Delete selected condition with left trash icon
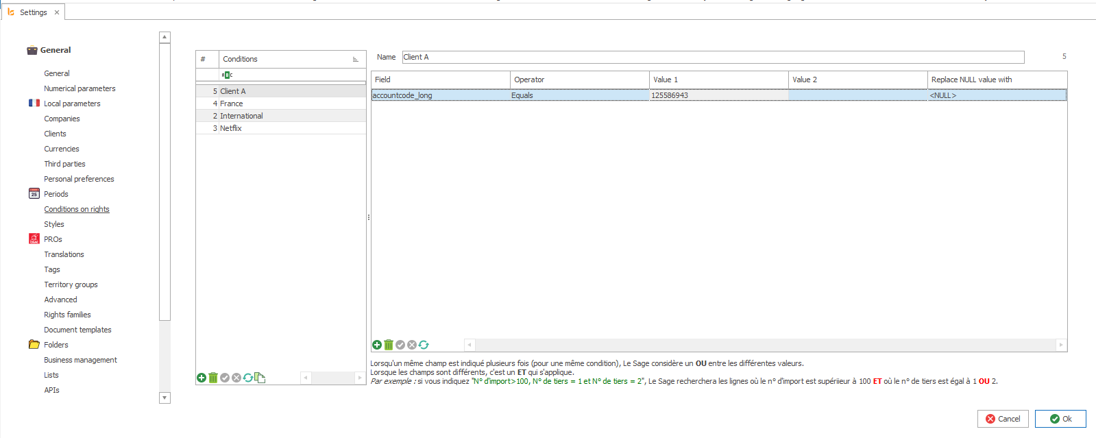The image size is (1096, 438). pos(213,378)
